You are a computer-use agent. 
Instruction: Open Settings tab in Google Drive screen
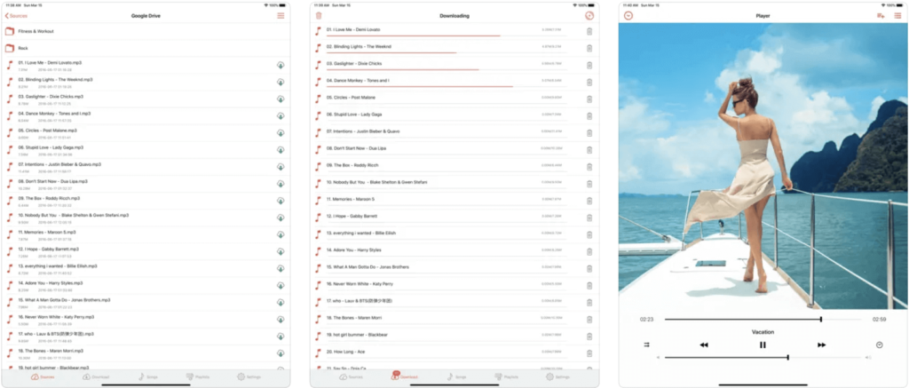point(249,377)
